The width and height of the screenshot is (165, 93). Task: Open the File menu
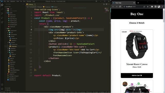pos(5,1)
